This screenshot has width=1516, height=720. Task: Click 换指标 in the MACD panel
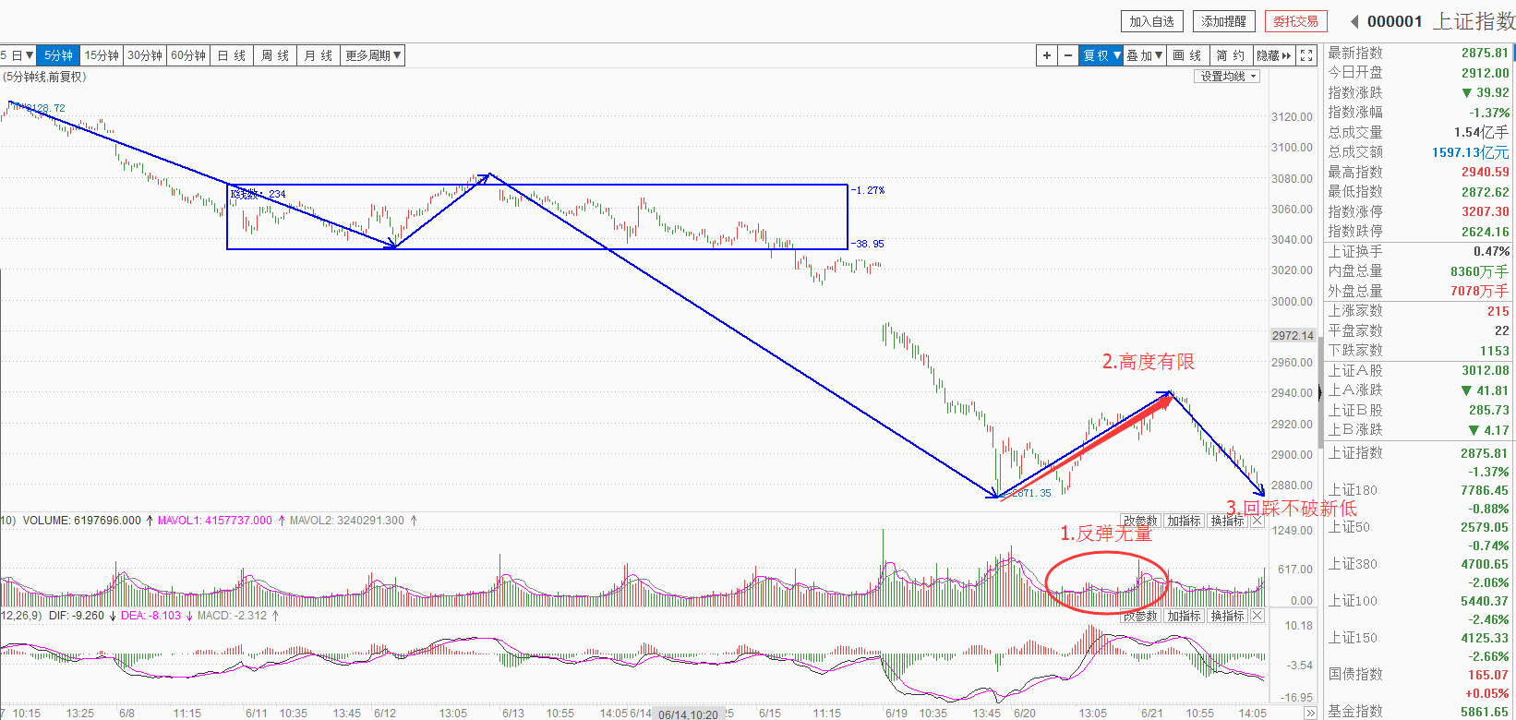point(1228,616)
